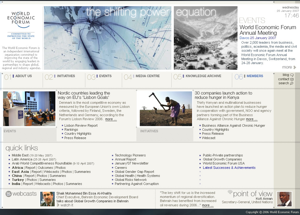Open the Rankings link
The image size is (300, 215).
[x=71, y=129]
